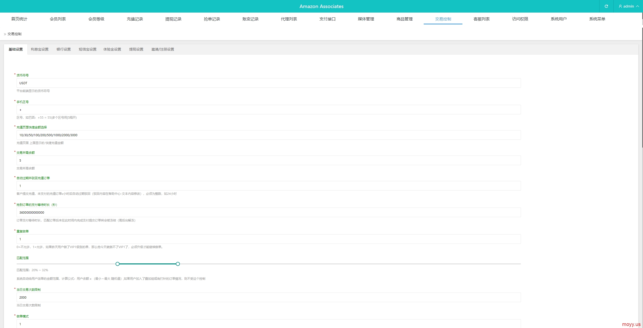Switch to 体验金设置 tab
This screenshot has height=328, width=643.
tap(112, 49)
